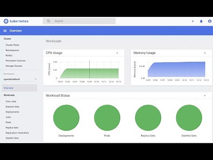Toggle the hamburger menu icon

[5, 31]
